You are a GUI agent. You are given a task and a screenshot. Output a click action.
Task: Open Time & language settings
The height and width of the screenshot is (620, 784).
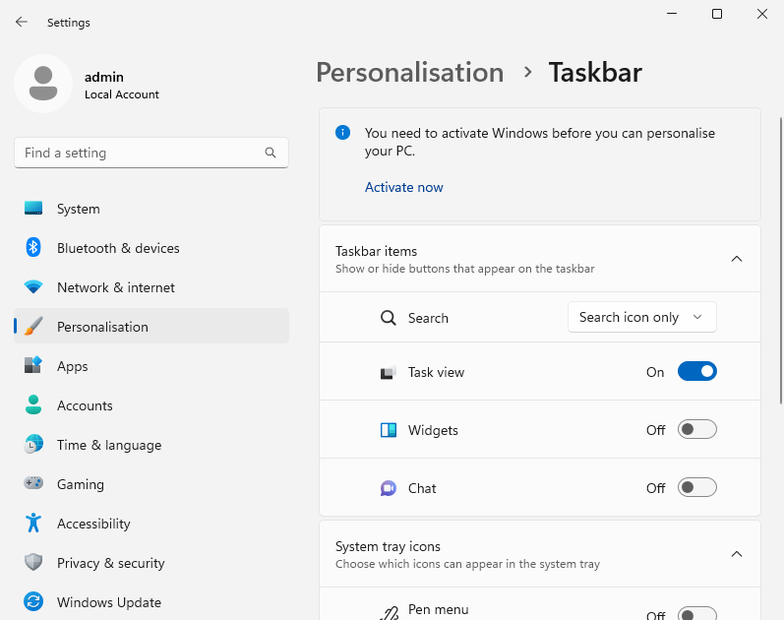(108, 445)
